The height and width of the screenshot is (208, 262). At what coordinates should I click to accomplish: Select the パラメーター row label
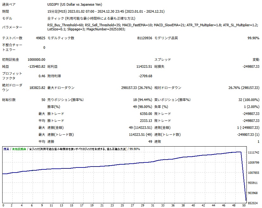(12, 27)
